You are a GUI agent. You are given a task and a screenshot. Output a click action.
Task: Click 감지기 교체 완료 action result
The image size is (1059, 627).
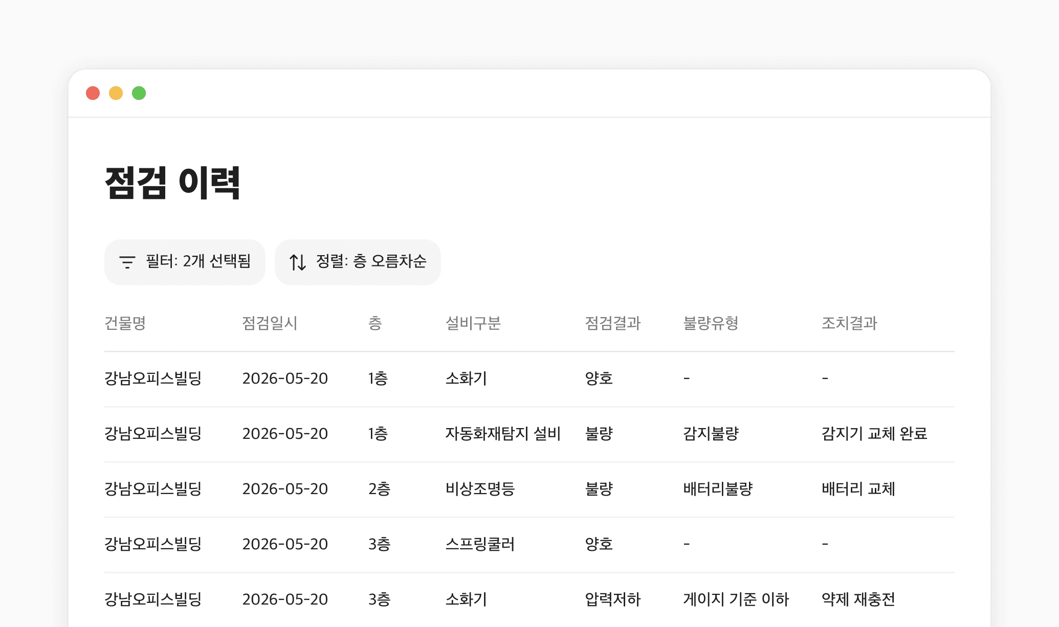(874, 434)
